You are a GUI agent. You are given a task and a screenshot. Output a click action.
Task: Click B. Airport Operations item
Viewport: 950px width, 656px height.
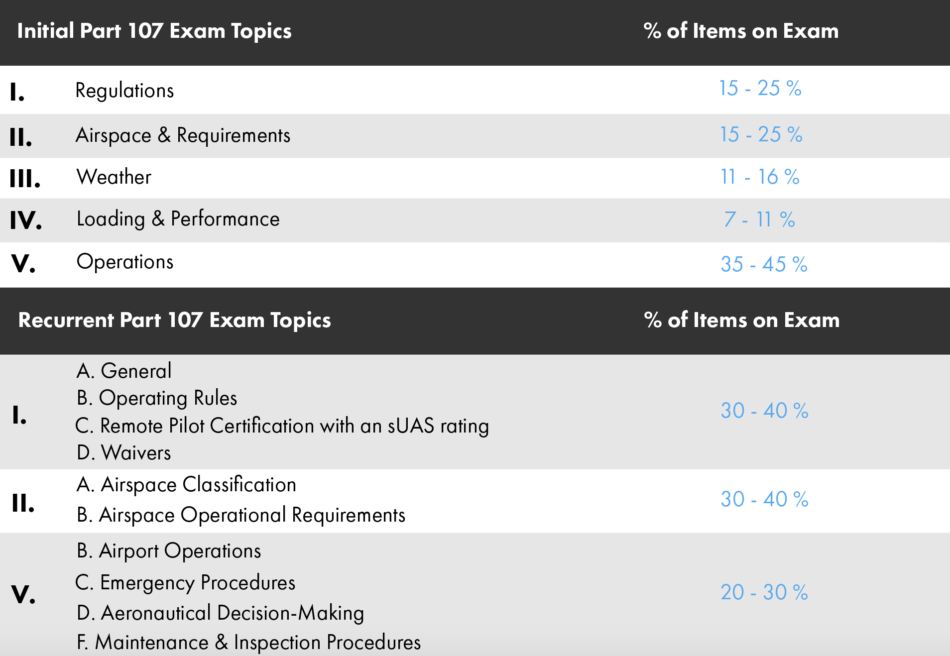[169, 551]
